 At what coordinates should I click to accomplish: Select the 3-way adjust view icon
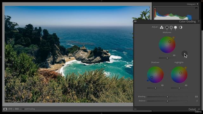[161, 28]
